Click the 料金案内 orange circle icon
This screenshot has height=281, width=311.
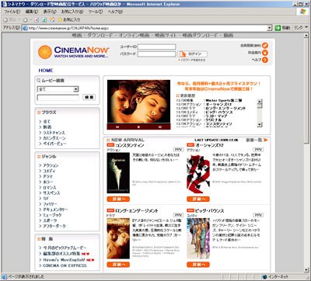[x=265, y=53]
